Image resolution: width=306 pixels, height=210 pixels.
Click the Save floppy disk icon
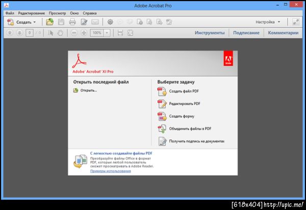pos(61,22)
